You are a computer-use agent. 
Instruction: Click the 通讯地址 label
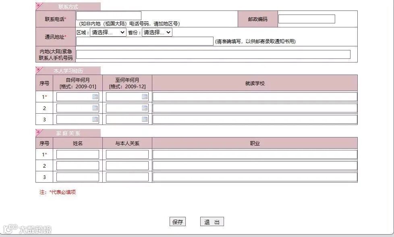point(56,37)
